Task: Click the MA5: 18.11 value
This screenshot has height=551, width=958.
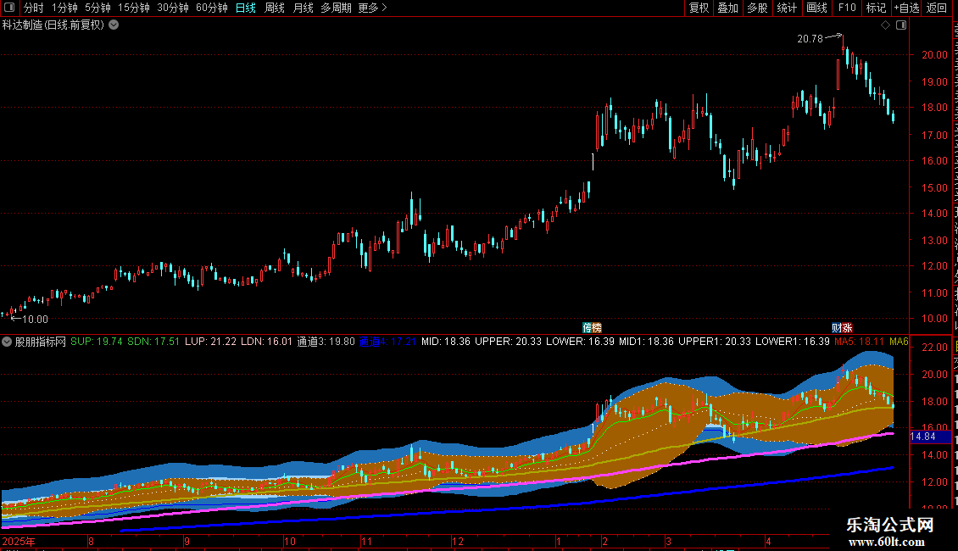Action: pos(860,342)
